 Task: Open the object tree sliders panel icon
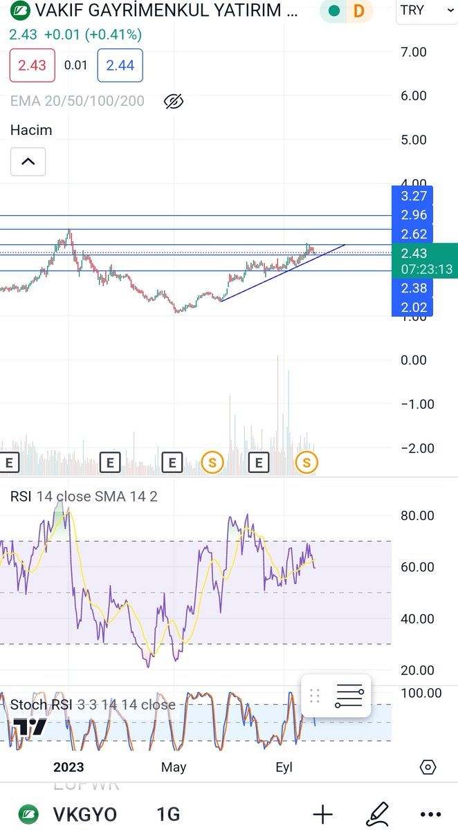pos(349,696)
